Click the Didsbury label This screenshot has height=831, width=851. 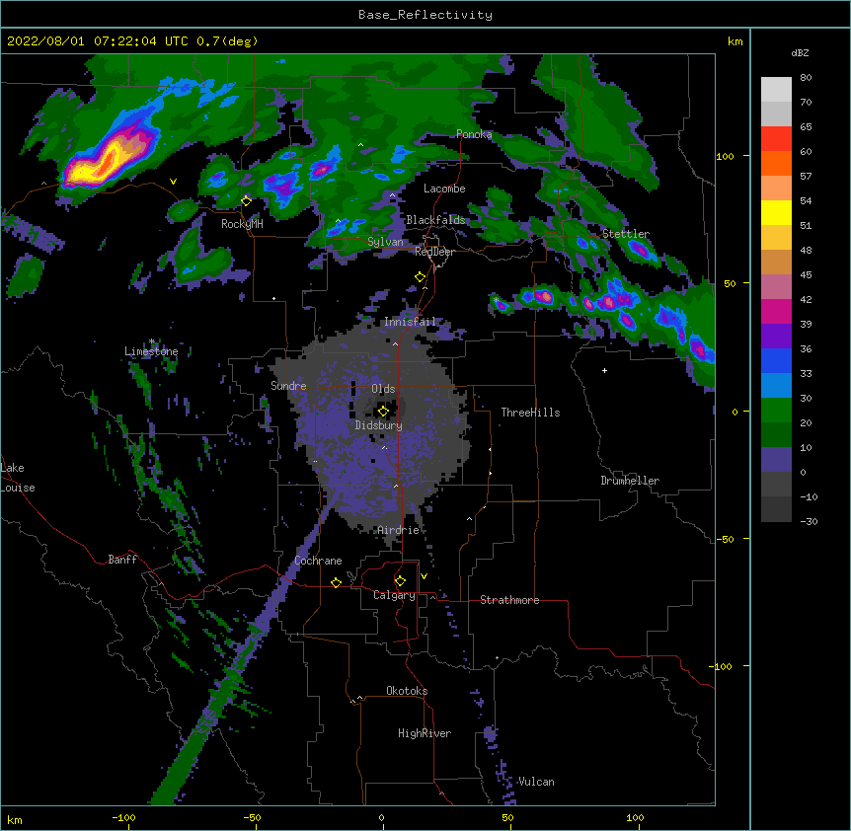tap(379, 425)
